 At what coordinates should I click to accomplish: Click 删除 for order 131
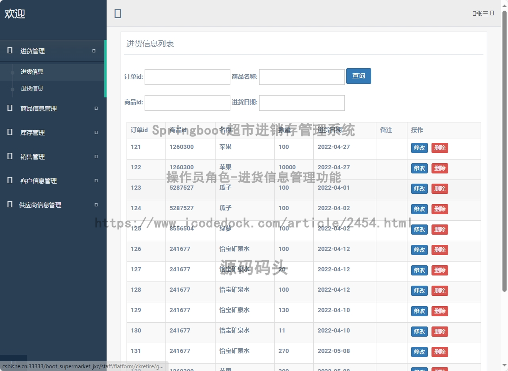tap(440, 352)
